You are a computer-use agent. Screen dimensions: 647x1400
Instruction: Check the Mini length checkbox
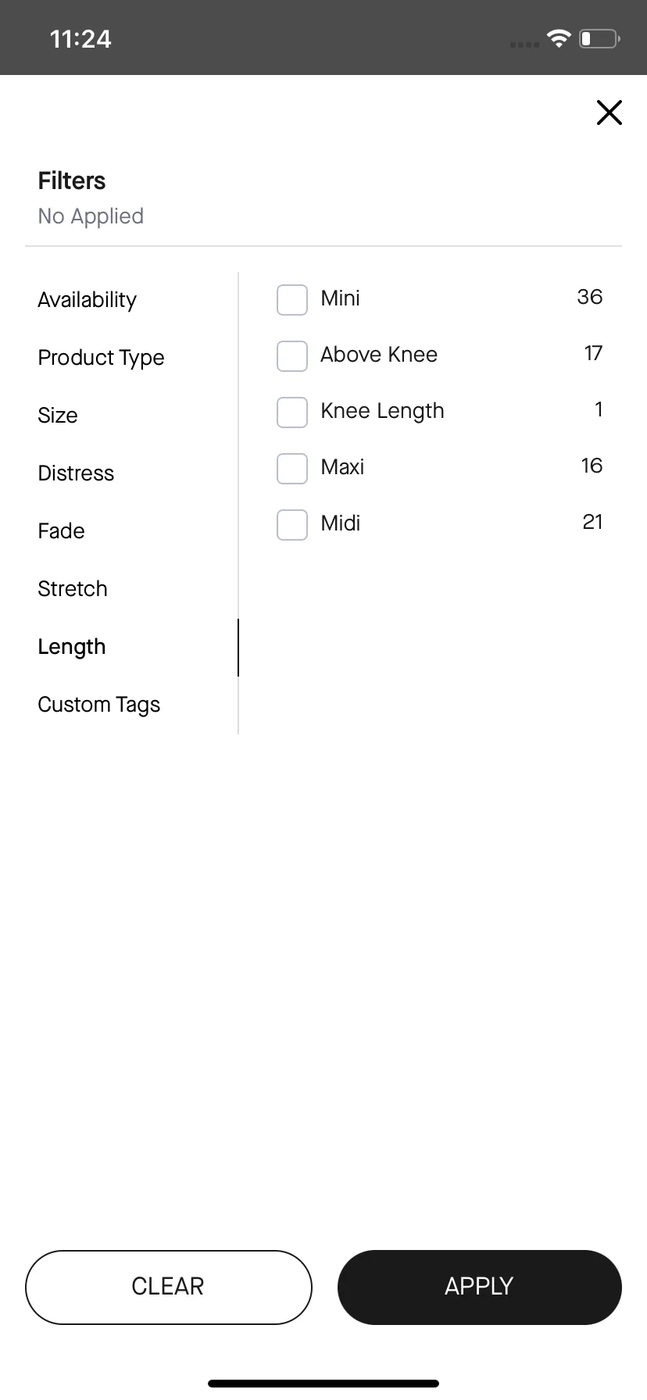point(292,300)
